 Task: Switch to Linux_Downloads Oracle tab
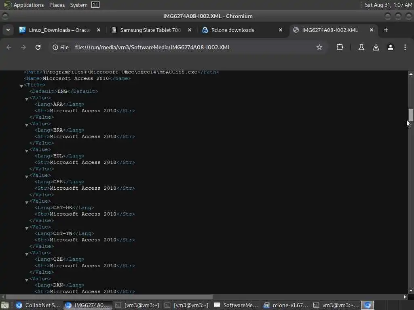click(x=60, y=30)
